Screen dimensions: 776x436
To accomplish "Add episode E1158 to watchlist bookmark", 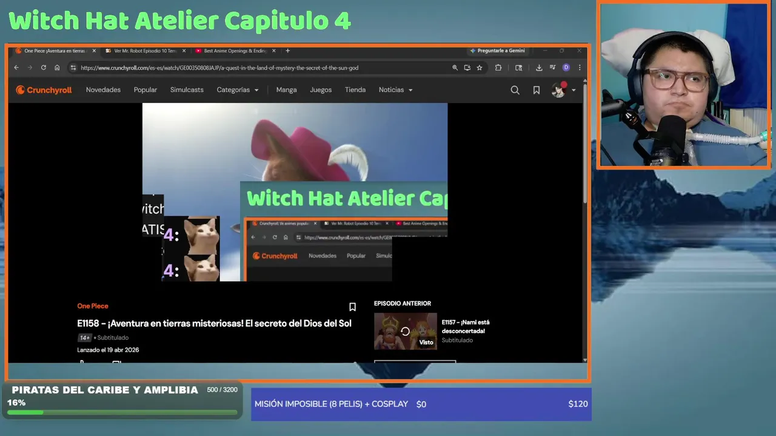I will click(x=352, y=307).
